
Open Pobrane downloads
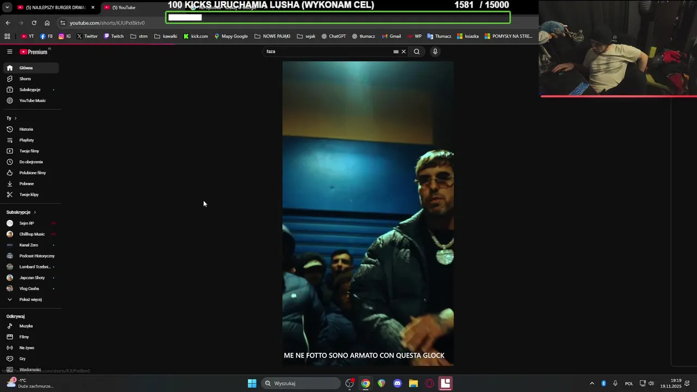[x=30, y=183]
